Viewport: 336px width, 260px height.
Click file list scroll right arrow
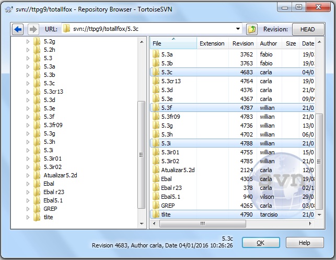coord(310,223)
